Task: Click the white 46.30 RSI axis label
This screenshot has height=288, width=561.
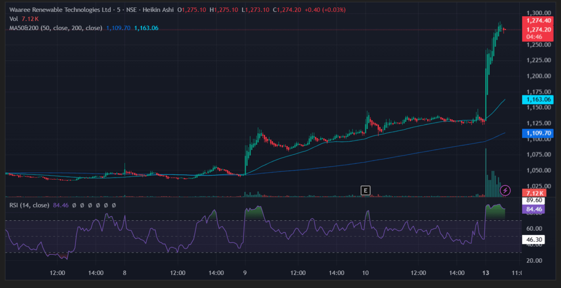Action: point(534,239)
